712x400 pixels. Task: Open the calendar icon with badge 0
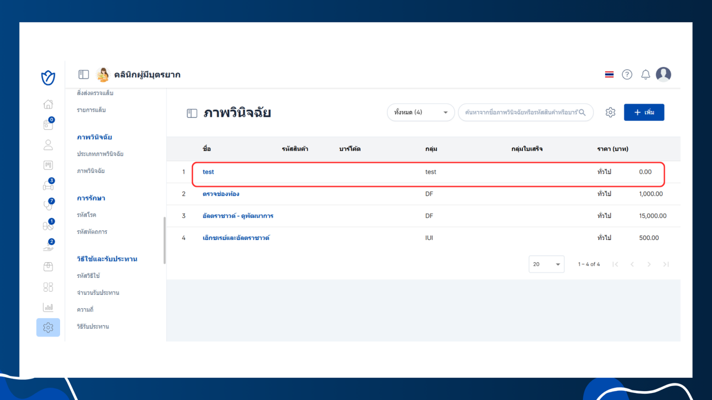pyautogui.click(x=48, y=125)
